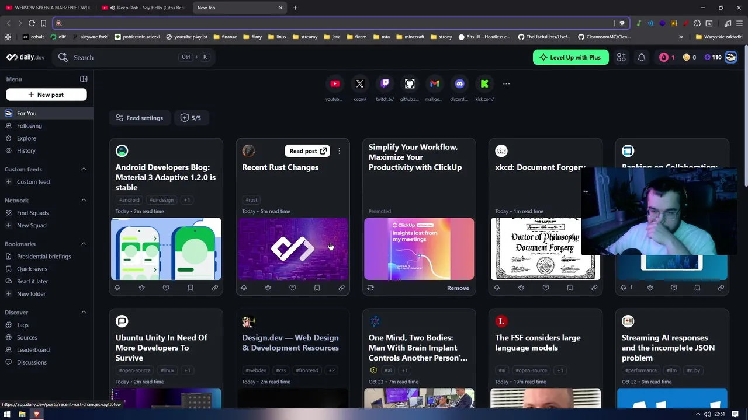Open Recent Rust Changes post options menu

(x=339, y=151)
